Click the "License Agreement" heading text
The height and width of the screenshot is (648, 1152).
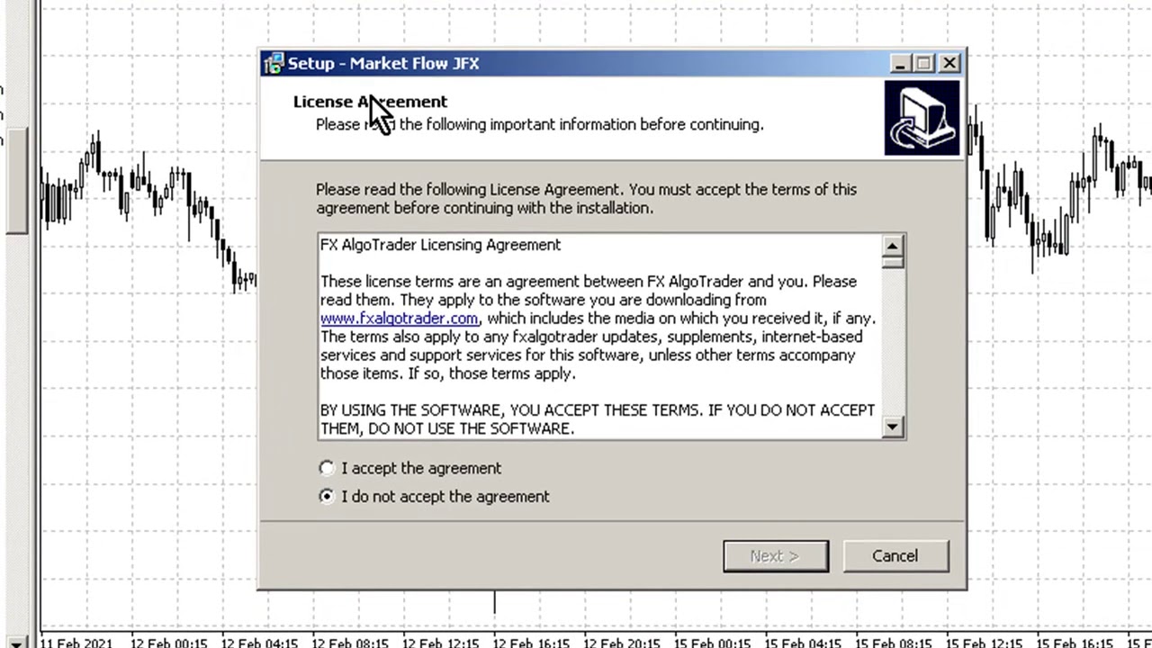370,102
